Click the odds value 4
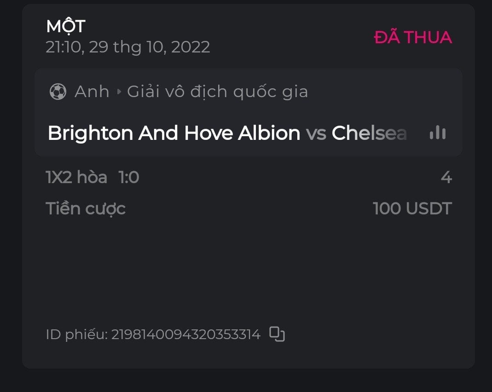The width and height of the screenshot is (492, 392). tap(446, 177)
